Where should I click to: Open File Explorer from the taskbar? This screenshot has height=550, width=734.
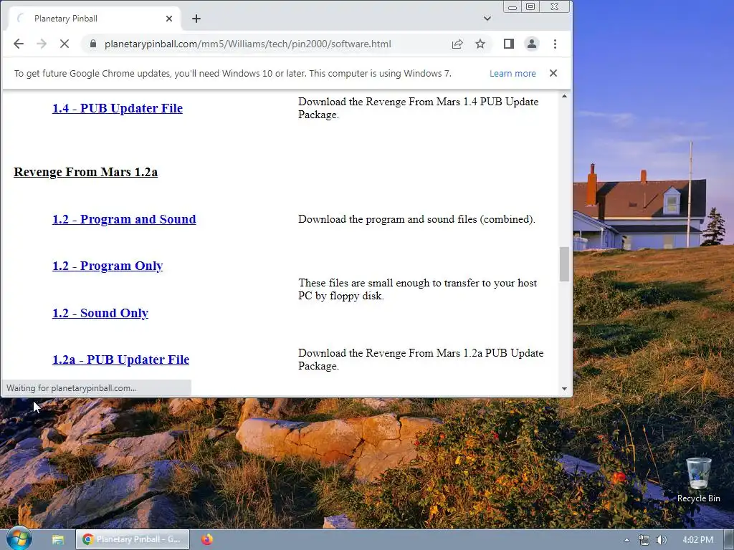tap(58, 540)
